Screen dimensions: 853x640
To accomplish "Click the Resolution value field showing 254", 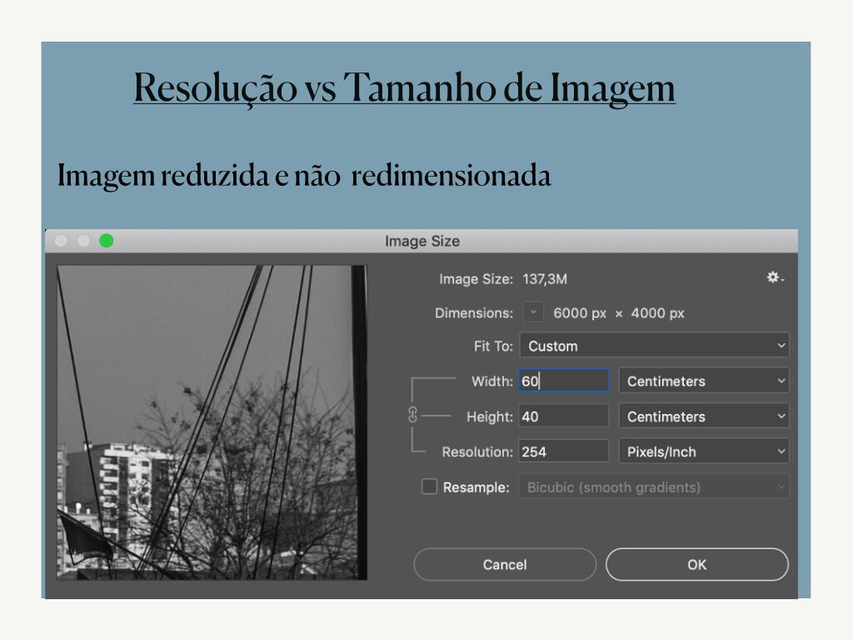I will [564, 452].
